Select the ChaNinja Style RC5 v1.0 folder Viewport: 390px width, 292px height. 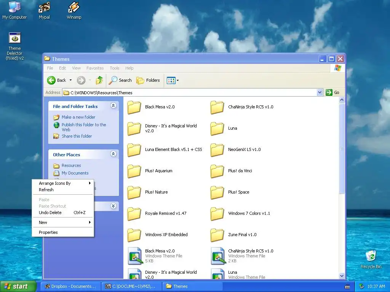(242, 107)
